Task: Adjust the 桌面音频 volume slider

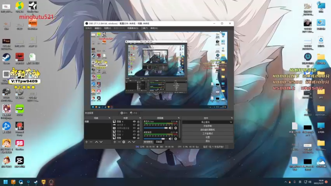Action: click(x=156, y=139)
